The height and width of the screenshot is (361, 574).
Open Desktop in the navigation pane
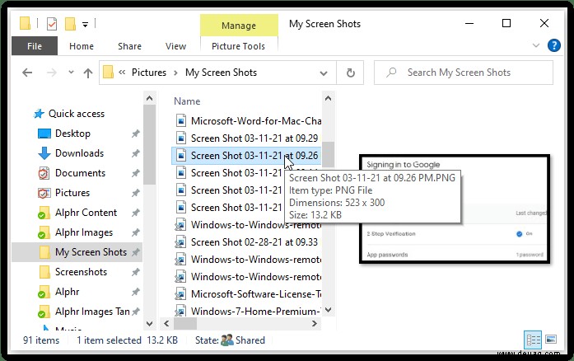[72, 134]
